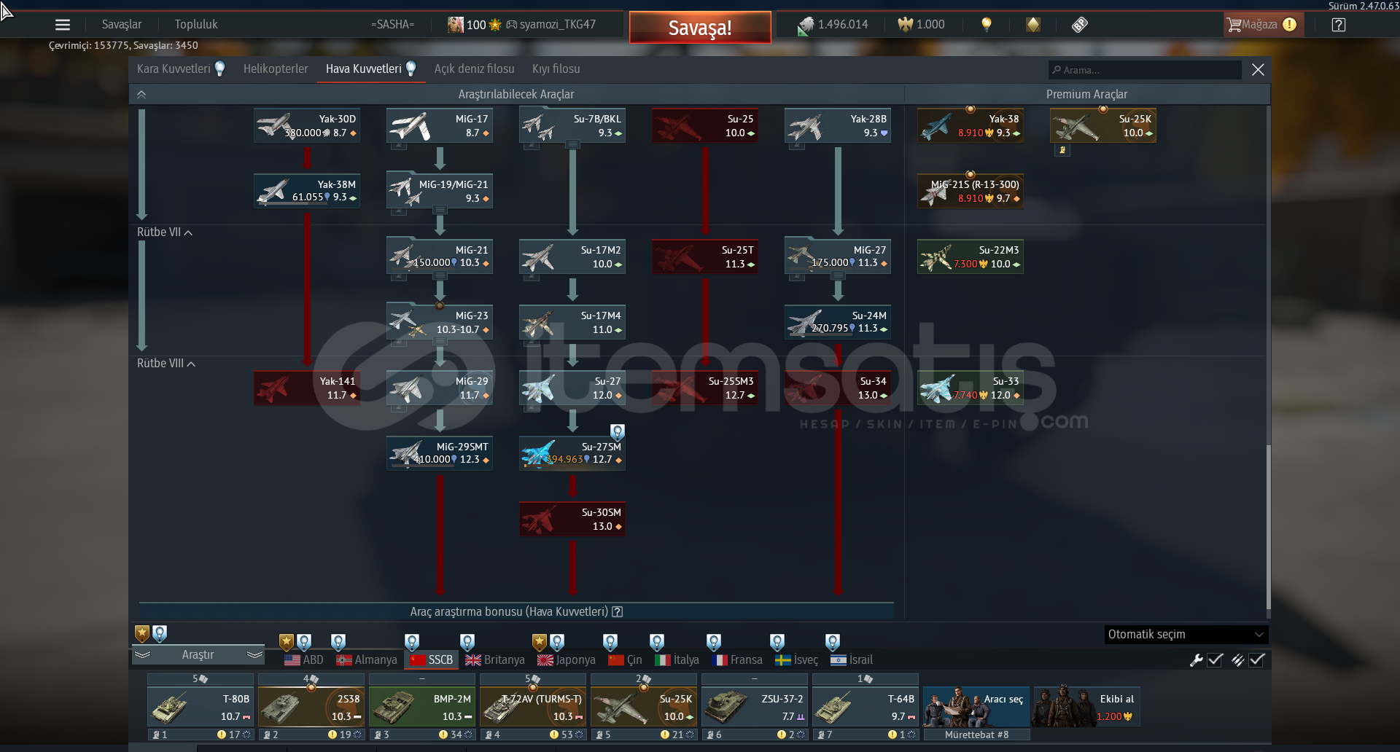Viewport: 1400px width, 752px height.
Task: Select the Almanya nation tab
Action: coord(367,660)
